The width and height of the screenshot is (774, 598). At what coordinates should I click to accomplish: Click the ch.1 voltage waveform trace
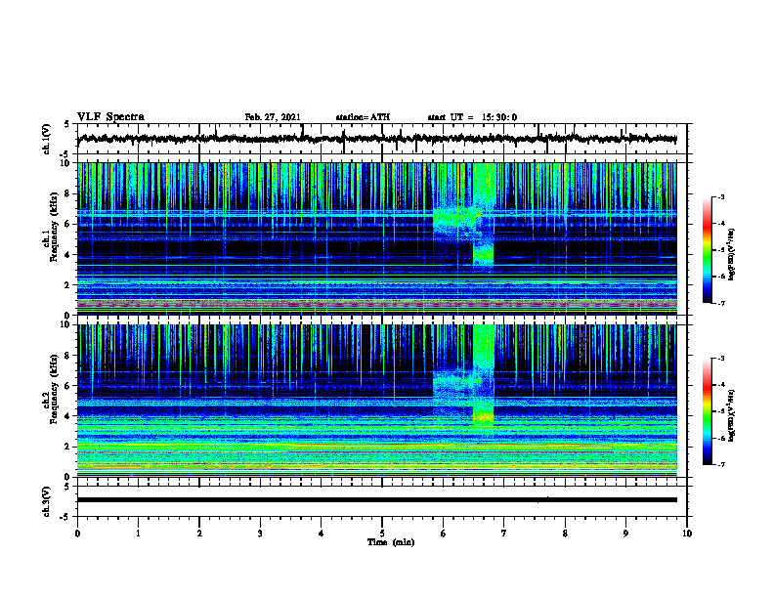click(x=376, y=139)
